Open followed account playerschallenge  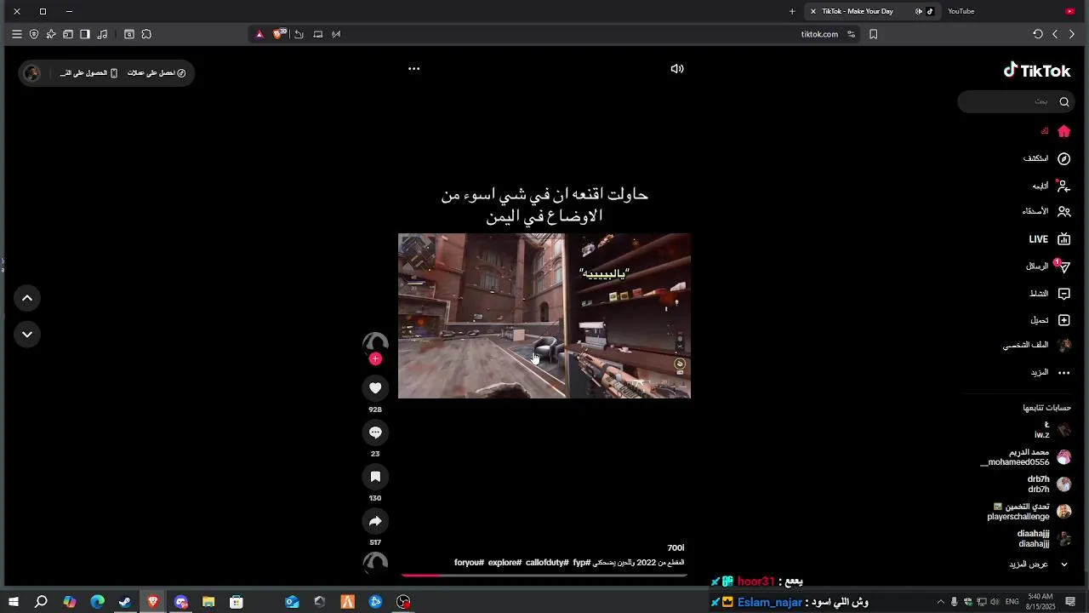(x=1029, y=512)
